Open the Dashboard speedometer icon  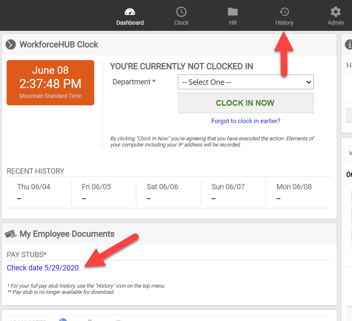point(130,12)
